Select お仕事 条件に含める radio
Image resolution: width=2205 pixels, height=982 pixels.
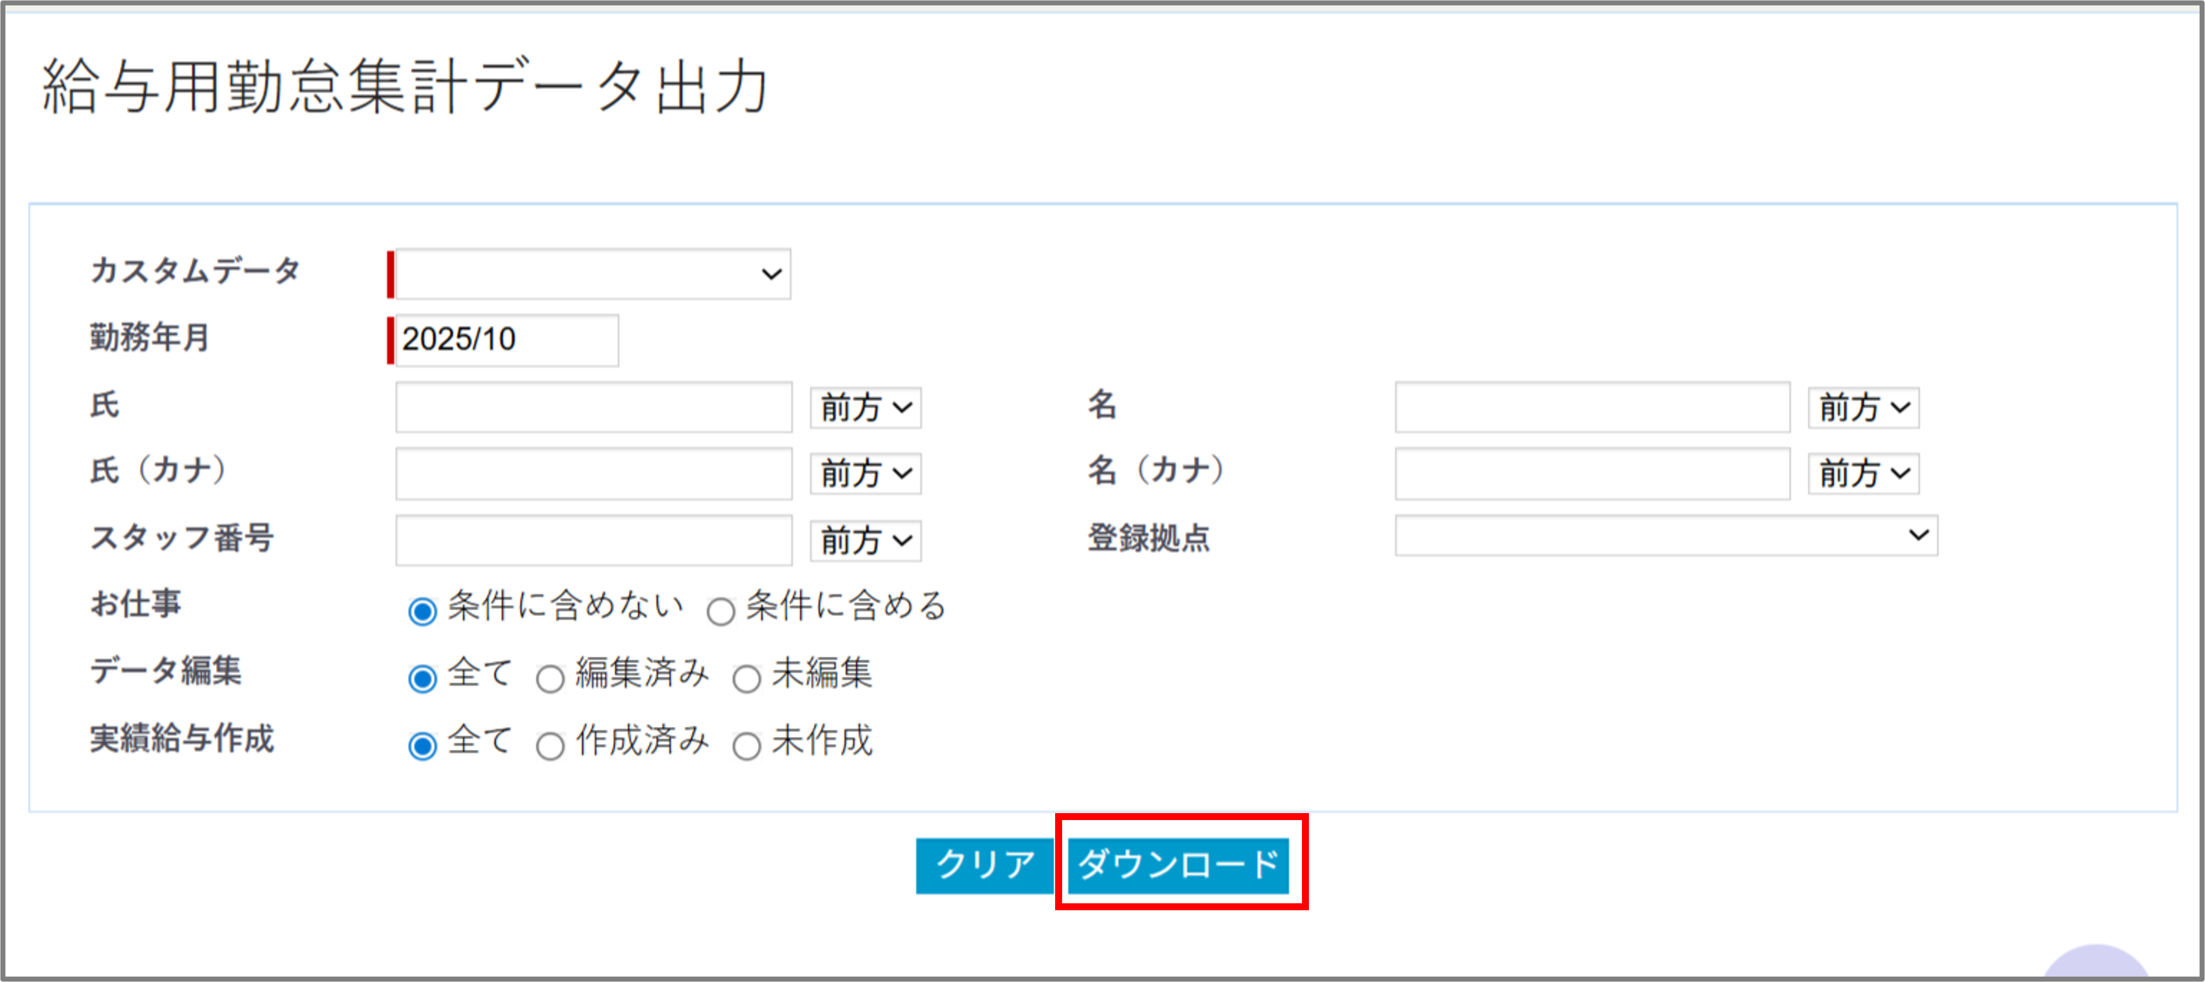pos(721,611)
